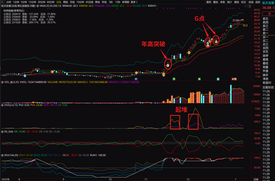
Task: Click the 航天发展 stock name in side panel
Action: (x=268, y=3)
